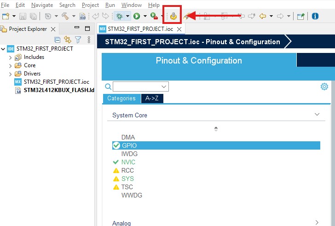Open the Forward navigation history dropdown
The width and height of the screenshot is (335, 226).
(289, 16)
